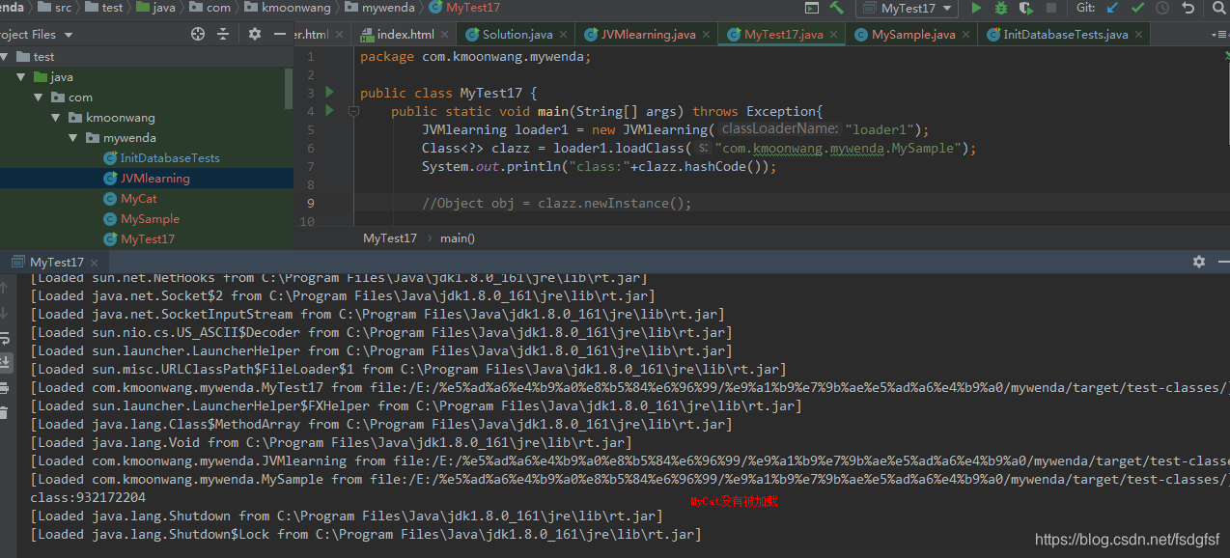Open Search Everywhere magnifier
The height and width of the screenshot is (558, 1230).
[x=1218, y=8]
